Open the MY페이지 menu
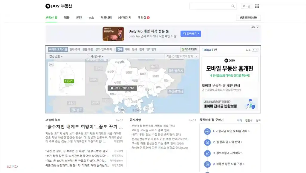Image resolution: width=306 pixels, height=173 pixels. 125,18
